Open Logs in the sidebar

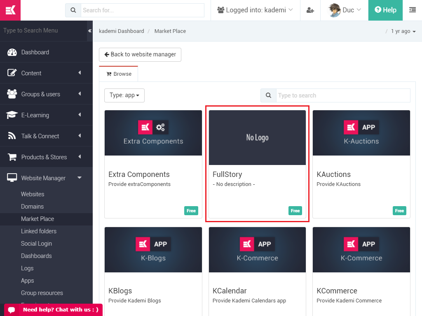coord(27,268)
